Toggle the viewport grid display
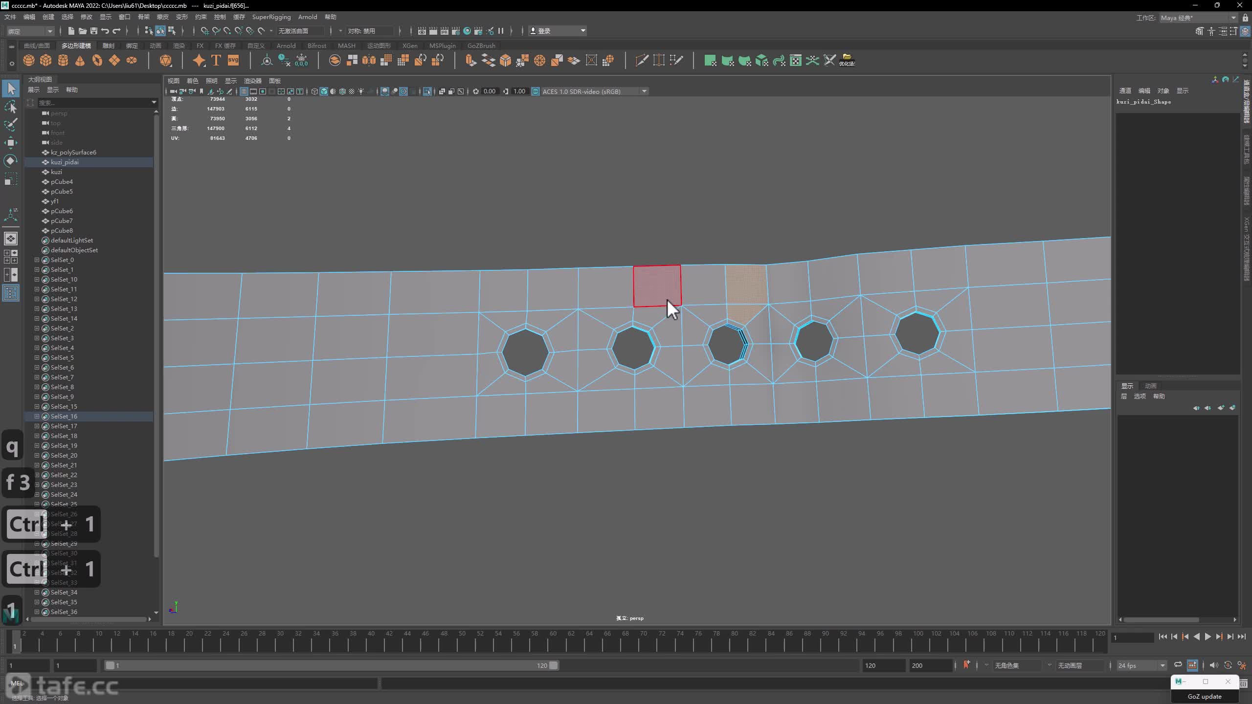This screenshot has width=1252, height=704. [244, 91]
